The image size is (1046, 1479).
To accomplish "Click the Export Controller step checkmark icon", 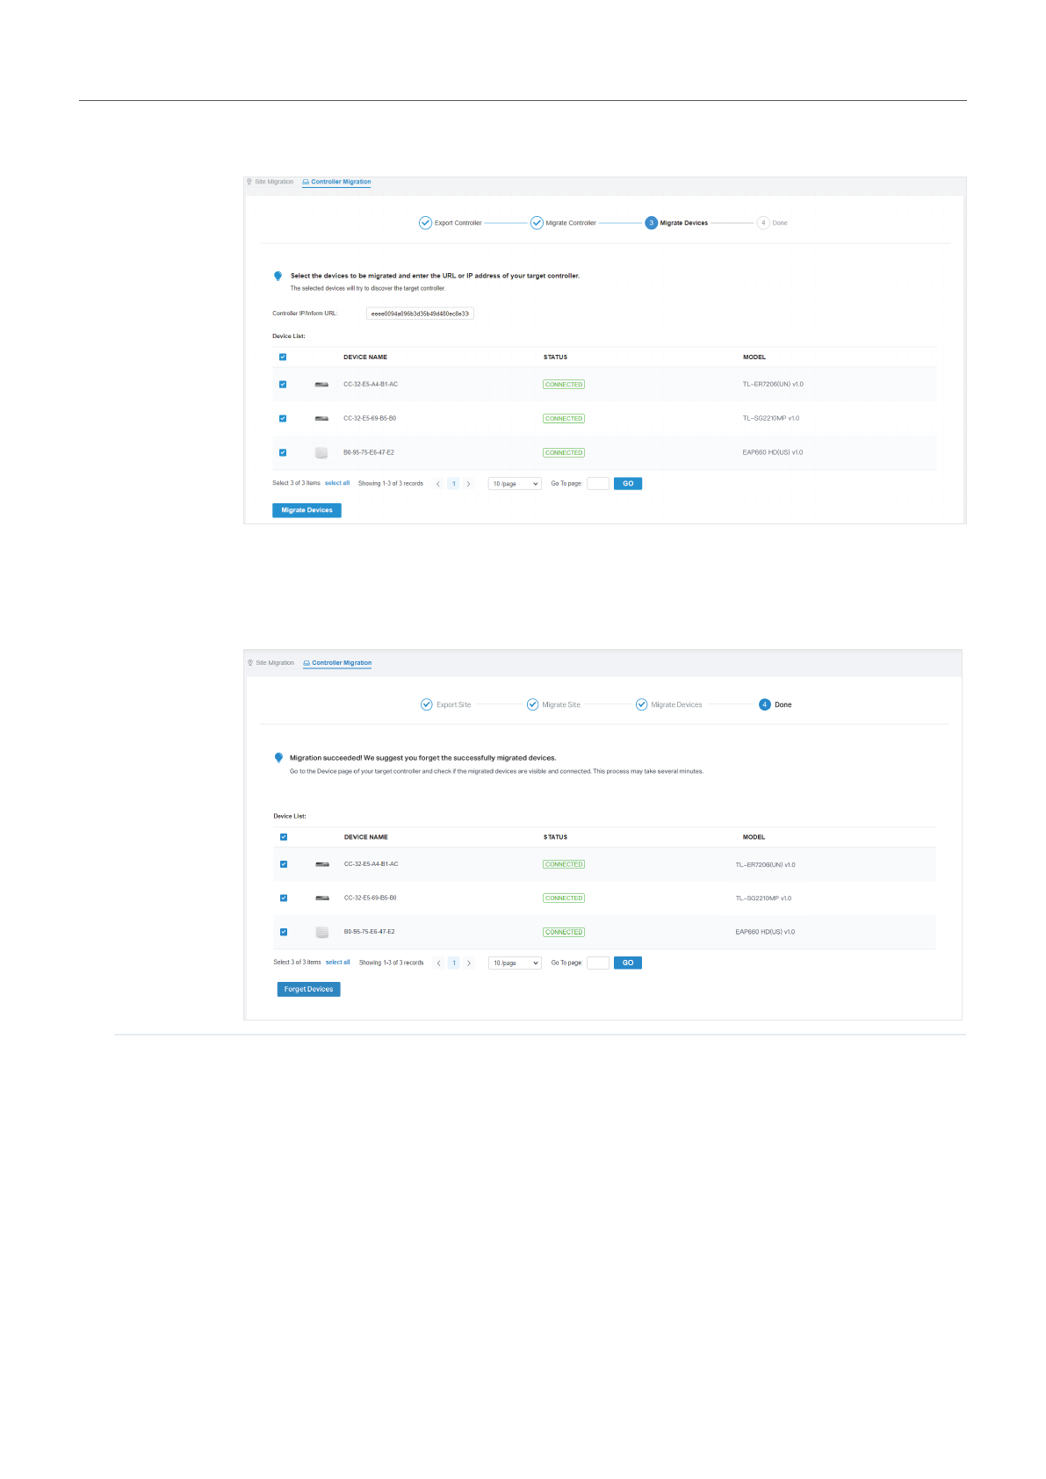I will point(425,223).
